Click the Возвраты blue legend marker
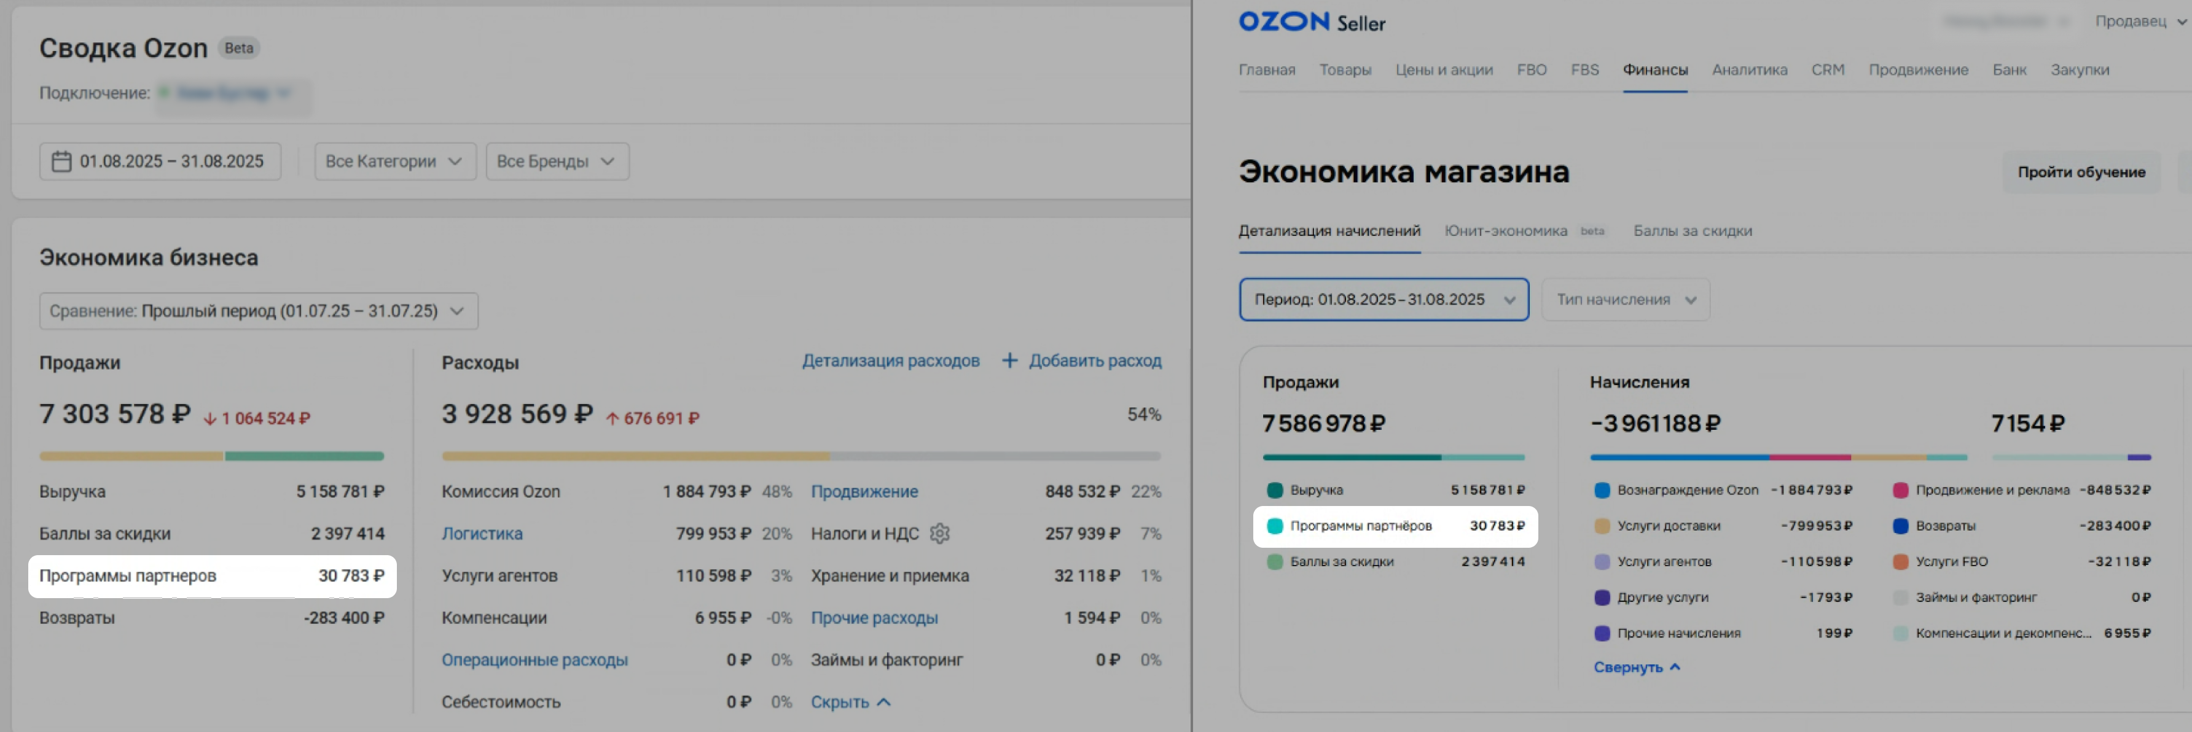This screenshot has height=732, width=2192. click(x=1900, y=526)
